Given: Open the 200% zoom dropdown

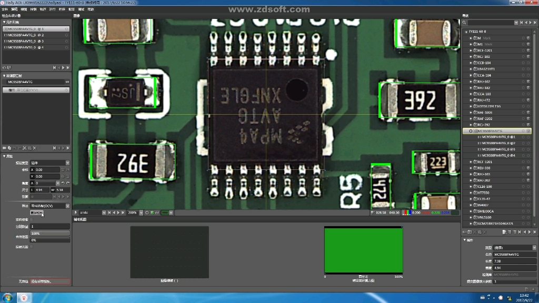Looking at the screenshot, I should click(141, 213).
